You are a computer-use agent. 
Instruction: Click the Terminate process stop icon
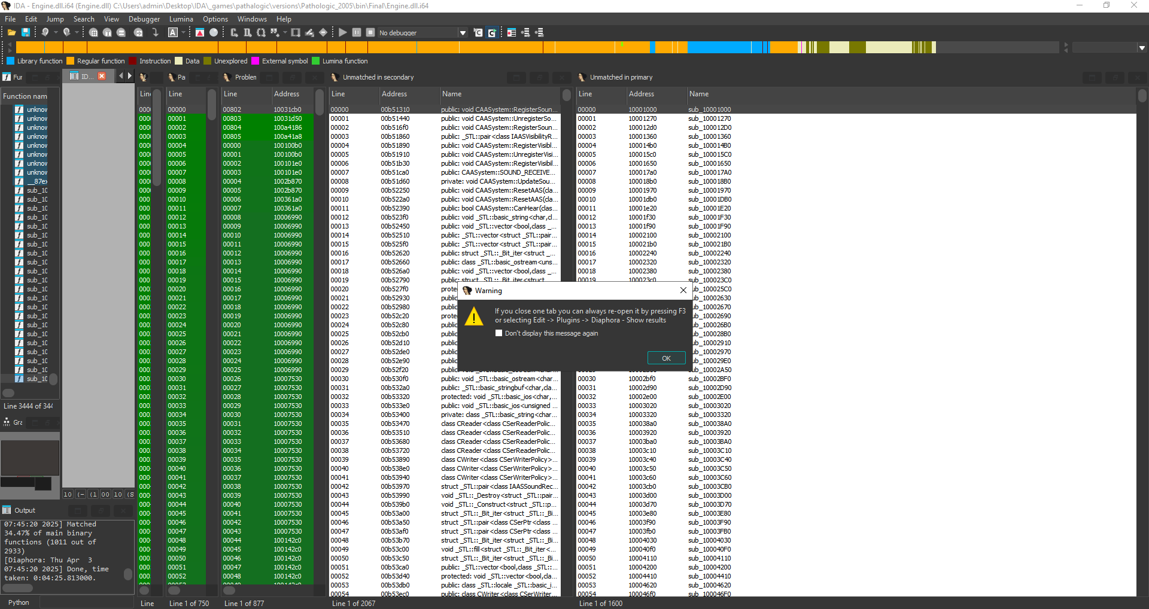[370, 32]
